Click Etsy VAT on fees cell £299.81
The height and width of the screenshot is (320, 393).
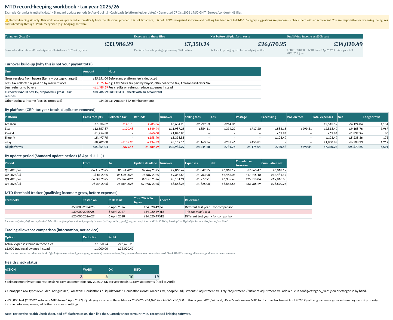299,129
